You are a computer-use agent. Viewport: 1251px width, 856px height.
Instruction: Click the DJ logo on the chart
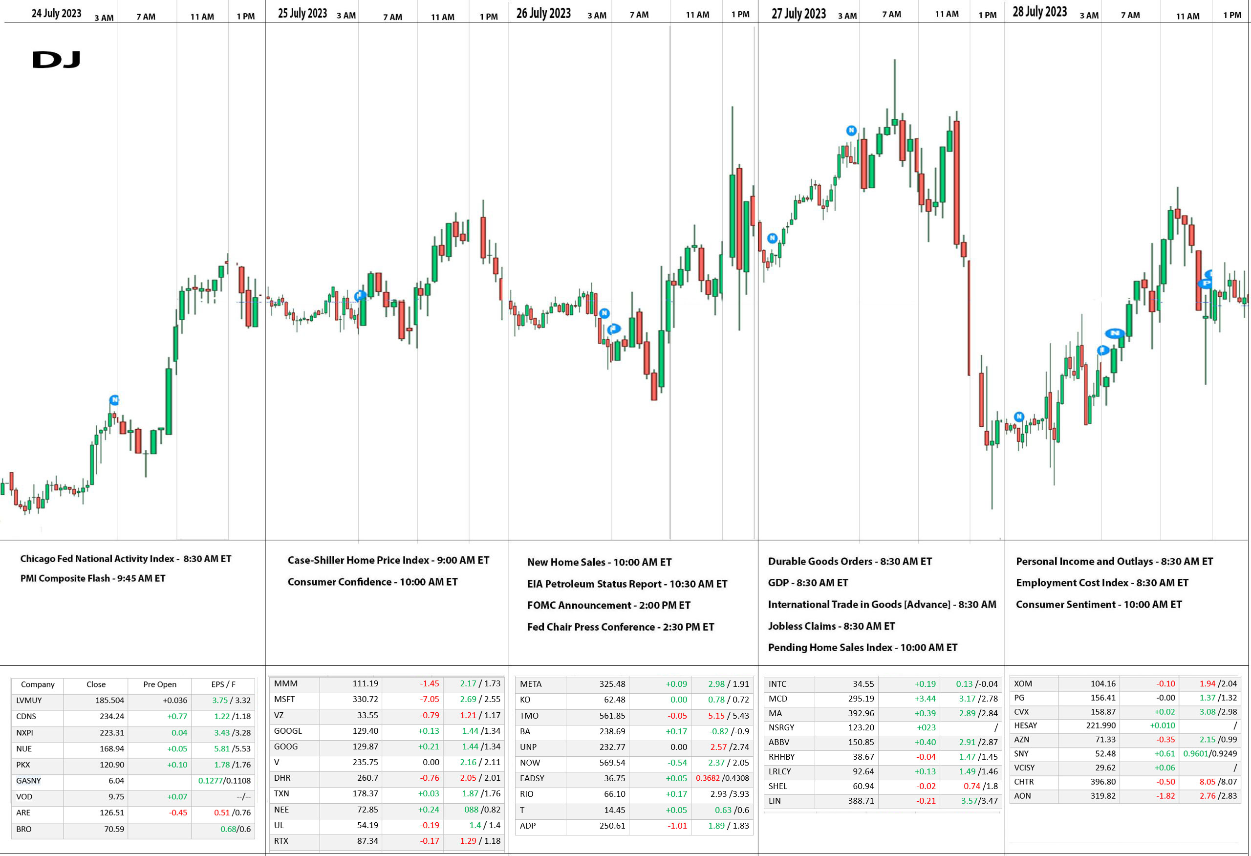57,59
